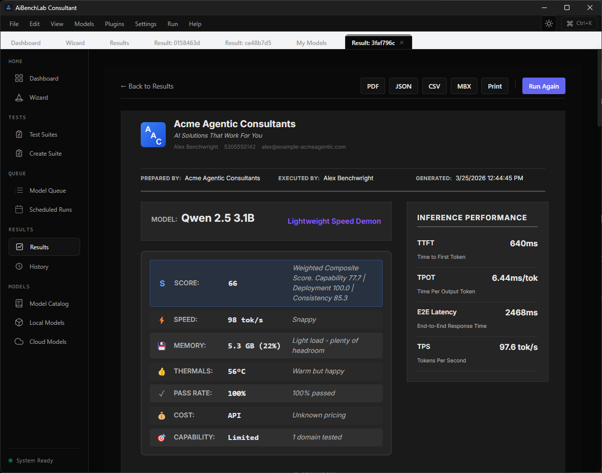Open the Plugins menu
602x473 pixels.
[115, 24]
